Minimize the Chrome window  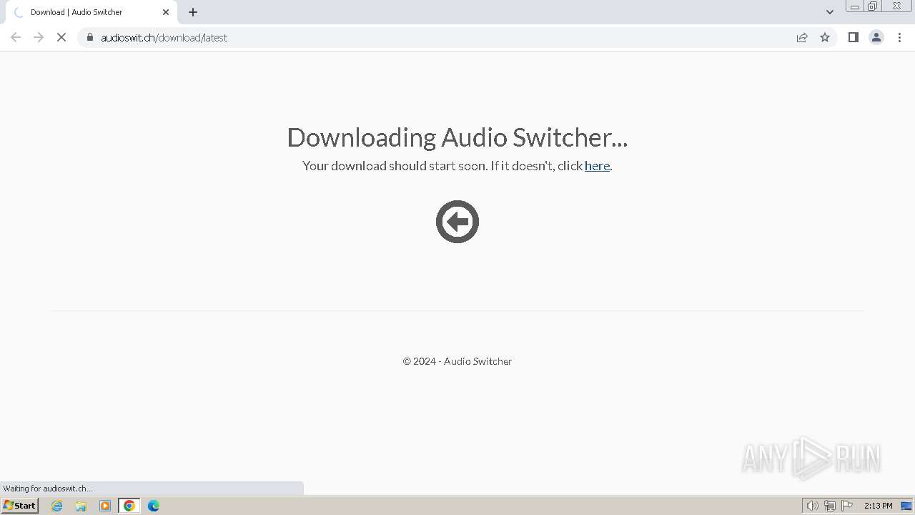click(x=855, y=6)
